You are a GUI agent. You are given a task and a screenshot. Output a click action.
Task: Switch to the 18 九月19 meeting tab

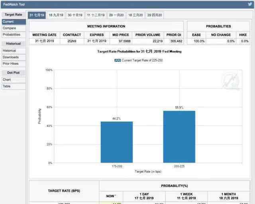point(56,15)
